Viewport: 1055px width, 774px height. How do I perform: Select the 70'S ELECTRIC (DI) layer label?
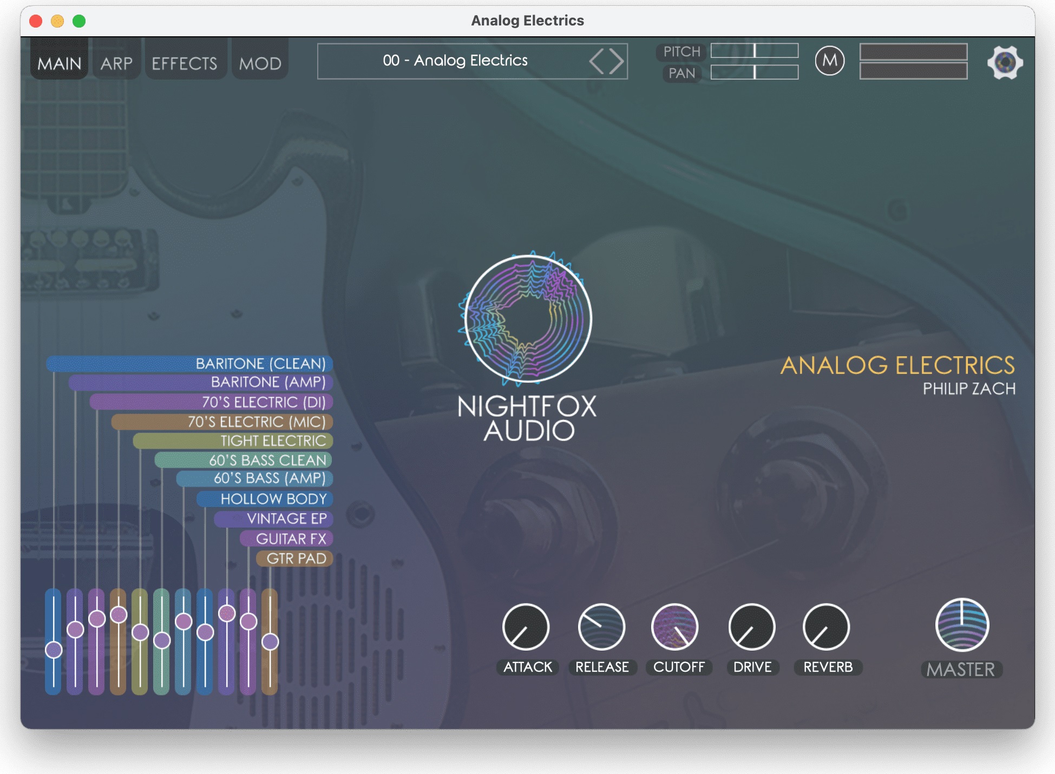point(211,402)
